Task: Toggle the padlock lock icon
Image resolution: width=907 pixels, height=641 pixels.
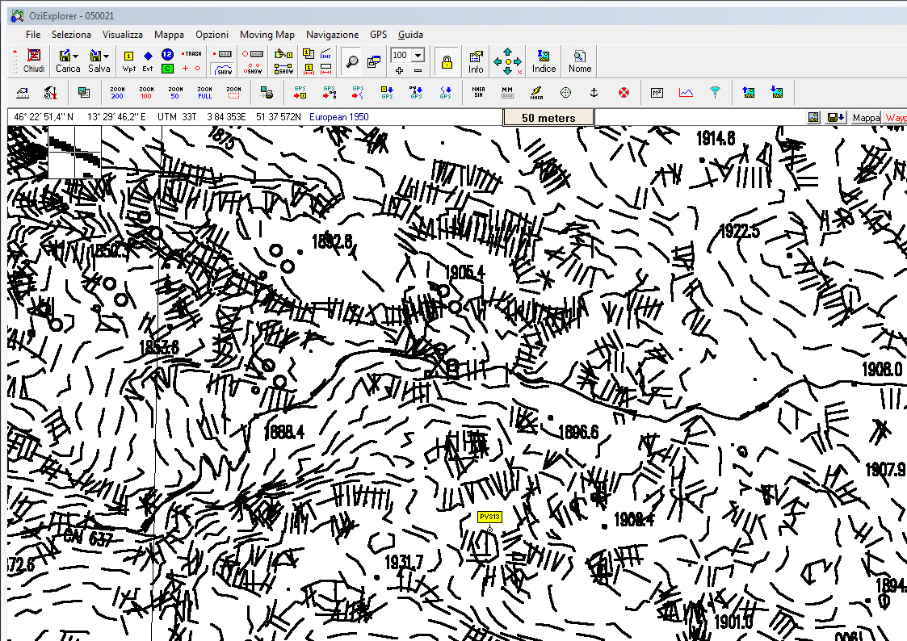Action: coord(446,61)
